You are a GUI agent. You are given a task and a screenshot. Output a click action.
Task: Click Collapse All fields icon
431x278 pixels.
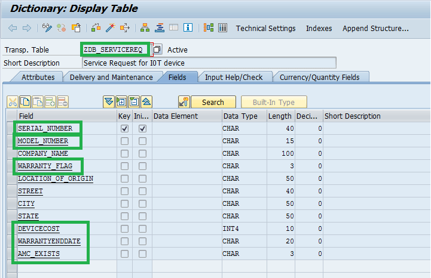(x=109, y=102)
